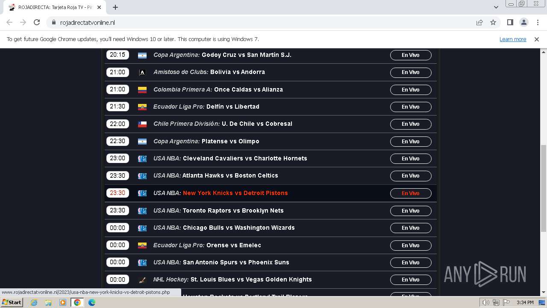Launch Internet Explorer from the taskbar
The image size is (547, 308).
coord(34,302)
